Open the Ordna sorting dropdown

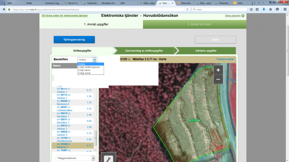coord(86,60)
